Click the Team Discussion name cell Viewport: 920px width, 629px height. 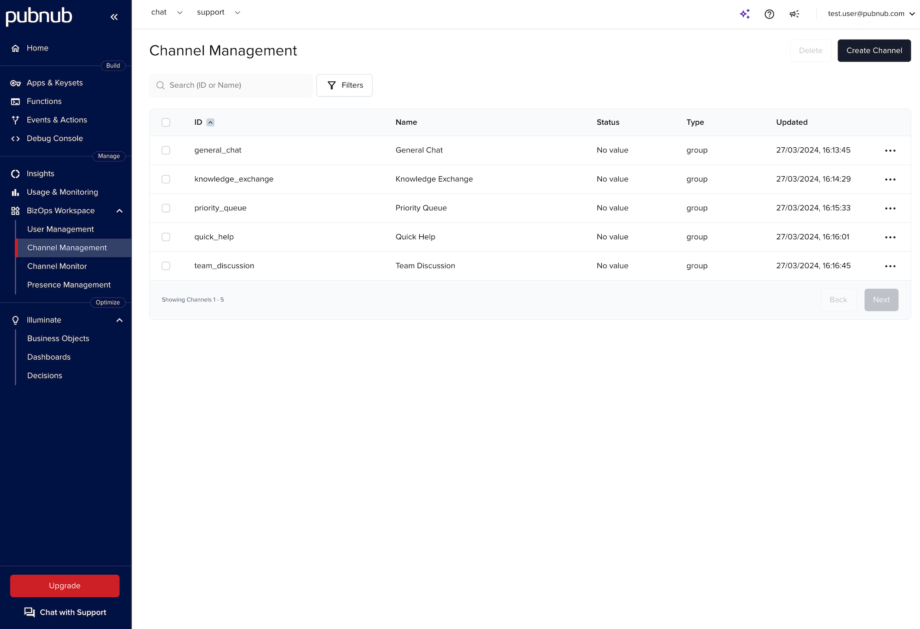click(425, 266)
